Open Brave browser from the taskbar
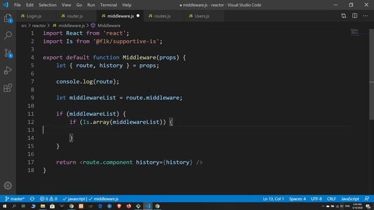Screen dimensions: 374x210 (119, 206)
